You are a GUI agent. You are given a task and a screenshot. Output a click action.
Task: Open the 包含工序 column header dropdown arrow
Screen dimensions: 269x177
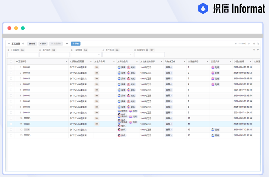pos(185,61)
